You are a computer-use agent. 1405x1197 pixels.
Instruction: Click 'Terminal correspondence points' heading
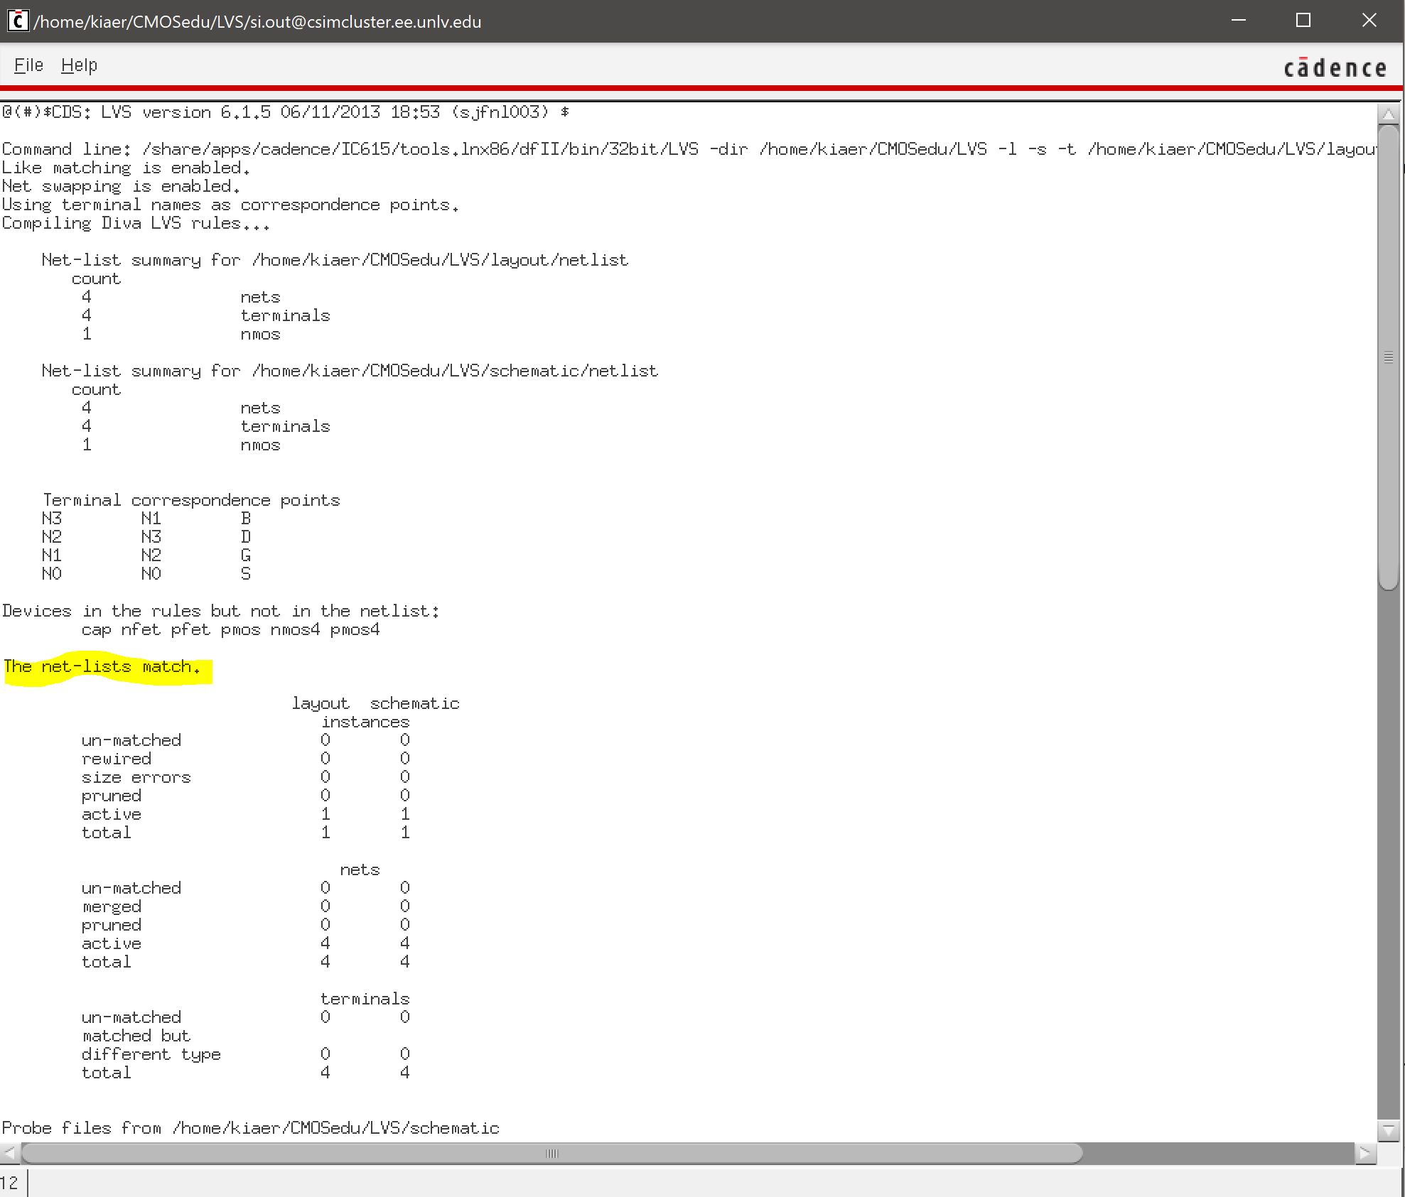(x=191, y=500)
